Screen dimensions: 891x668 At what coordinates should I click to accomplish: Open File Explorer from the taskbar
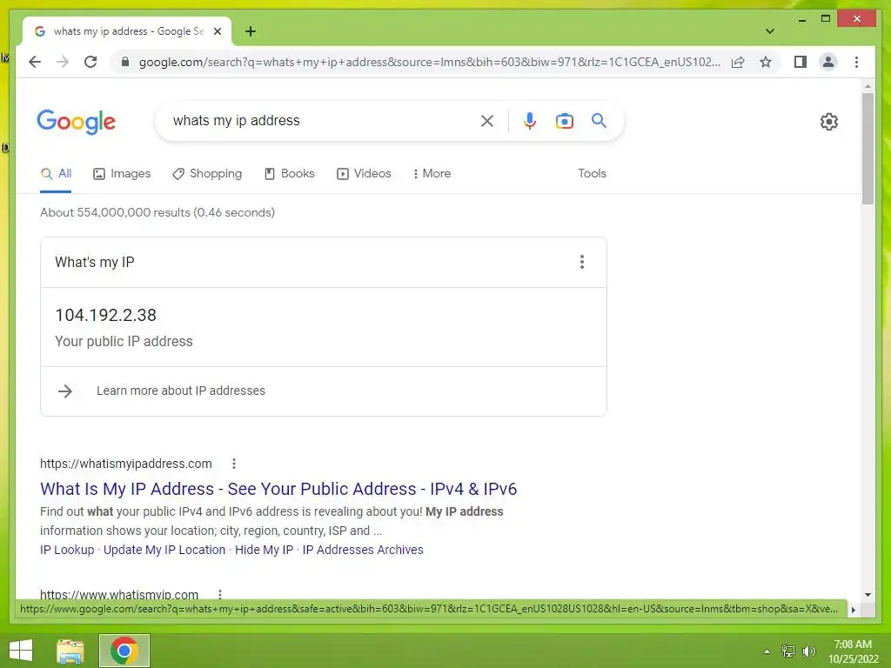[x=70, y=651]
